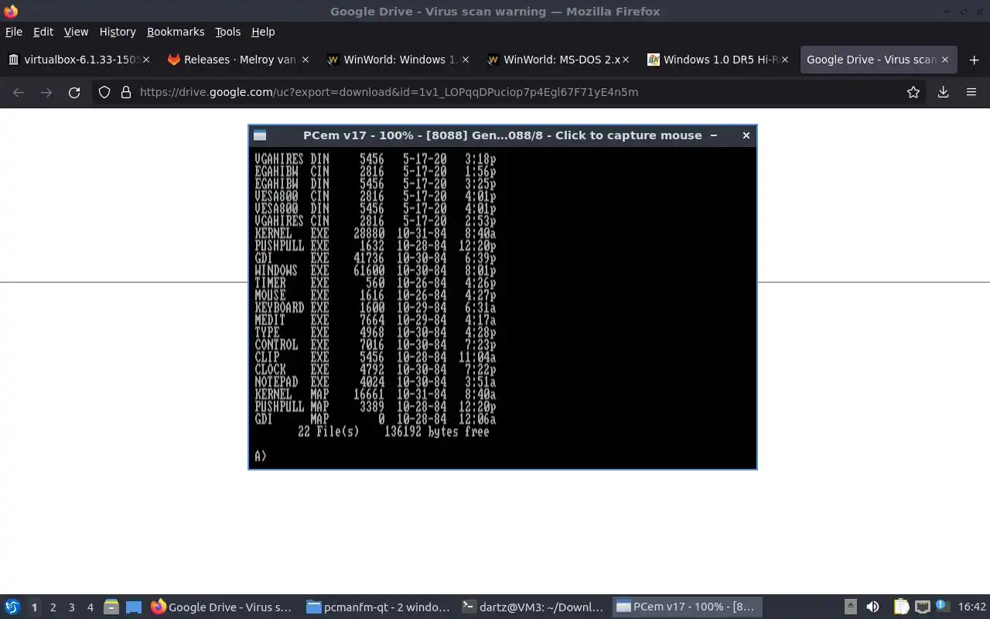Open the clipboard manager tray icon
Viewport: 990px width, 619px height.
click(x=901, y=607)
